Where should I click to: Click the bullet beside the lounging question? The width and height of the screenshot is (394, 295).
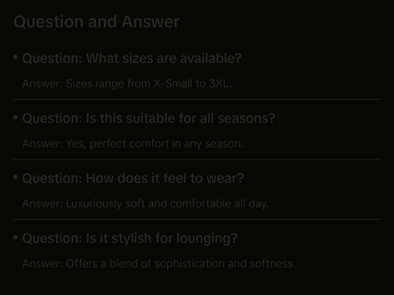(16, 237)
